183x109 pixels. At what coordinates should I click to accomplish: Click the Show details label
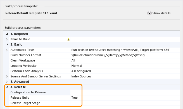coord(161,13)
